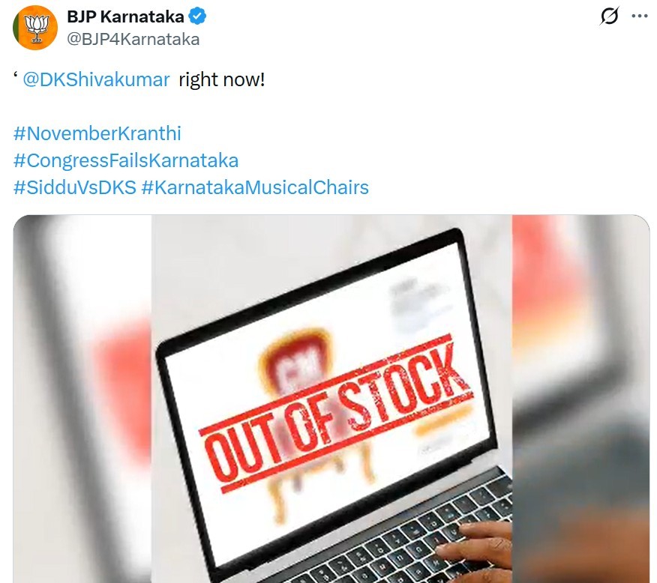Screen dimensions: 657x583
Task: Open Grok explain-this-post icon
Action: tap(609, 16)
